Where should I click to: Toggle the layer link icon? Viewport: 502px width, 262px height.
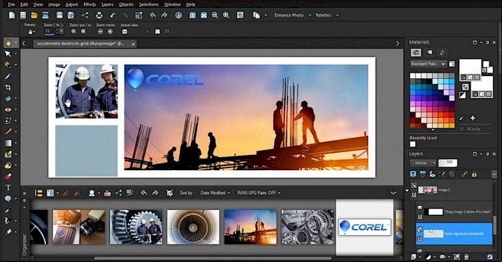point(464,174)
